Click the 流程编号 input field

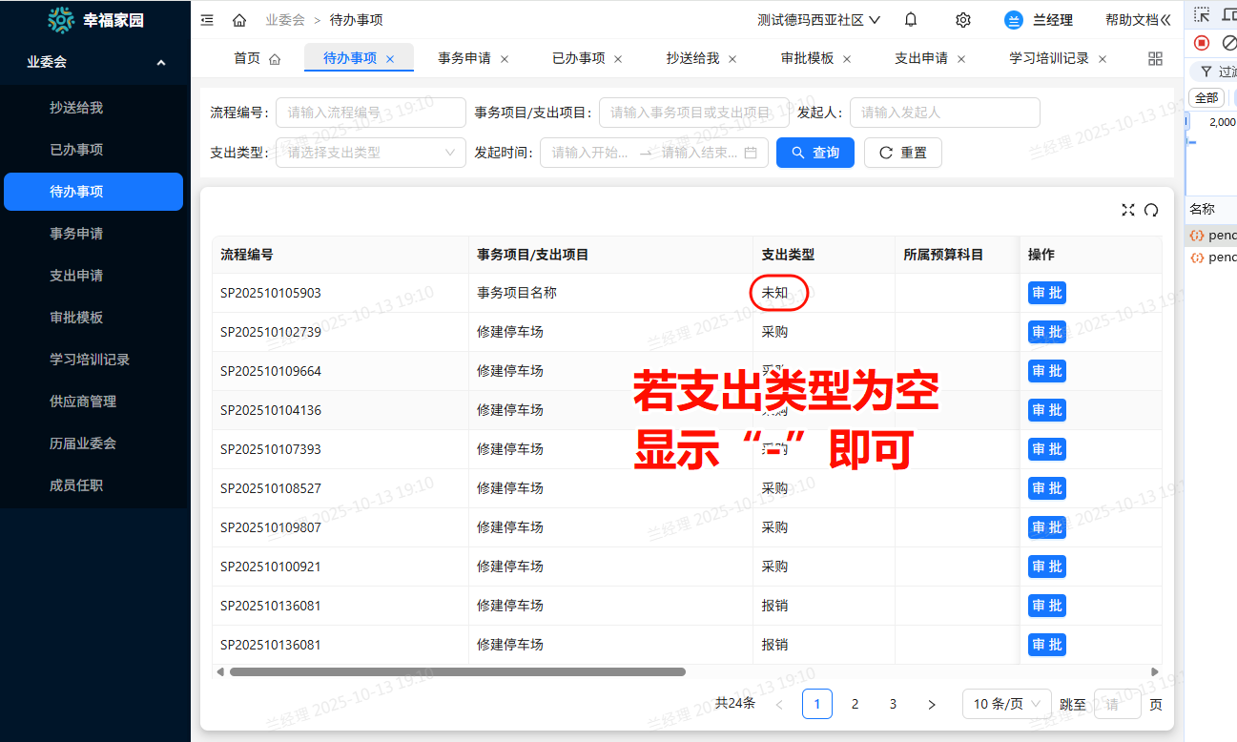(370, 113)
